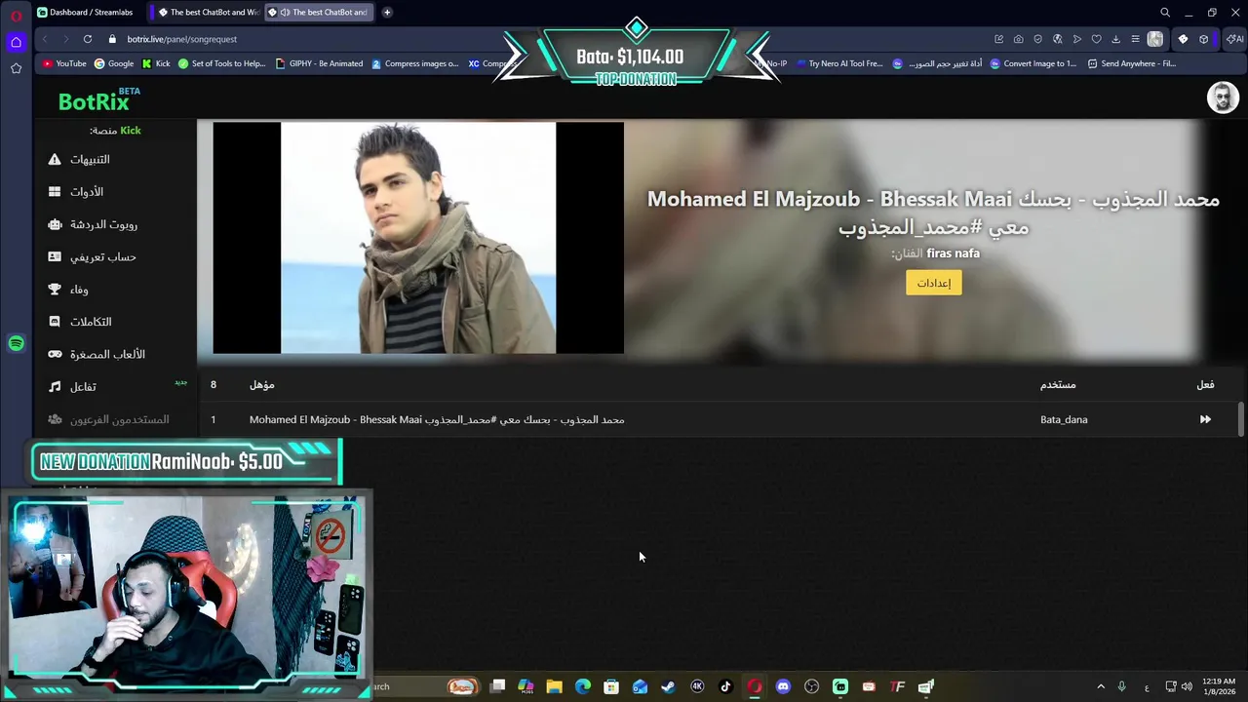Open TikTok from the taskbar

click(725, 686)
